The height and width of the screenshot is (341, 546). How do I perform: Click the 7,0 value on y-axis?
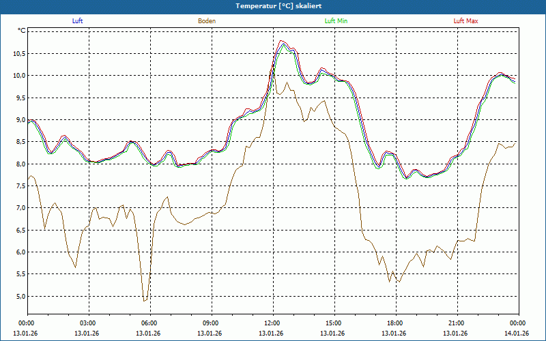click(x=20, y=208)
